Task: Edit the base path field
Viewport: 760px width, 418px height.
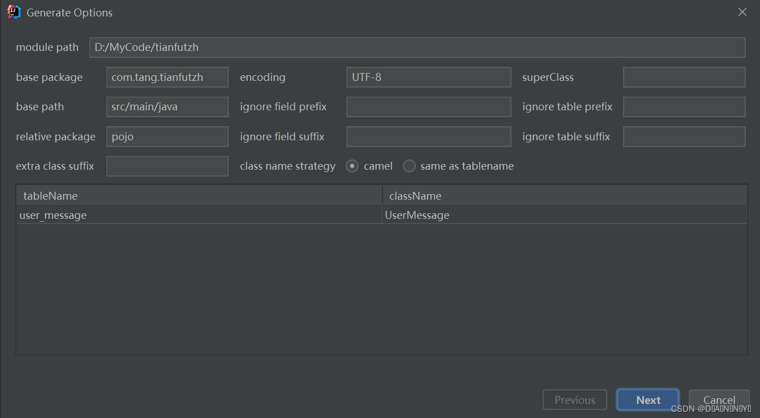Action: point(168,107)
